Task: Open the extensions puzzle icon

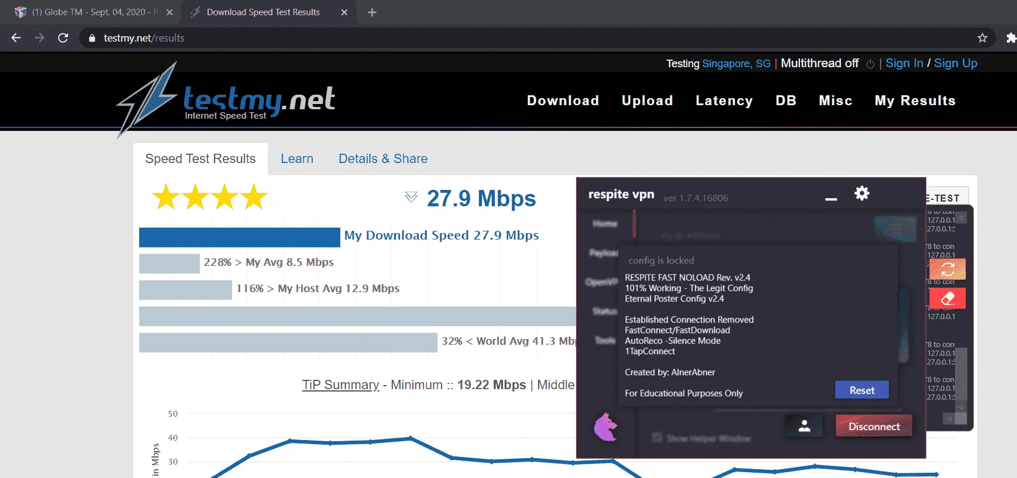Action: click(1011, 38)
